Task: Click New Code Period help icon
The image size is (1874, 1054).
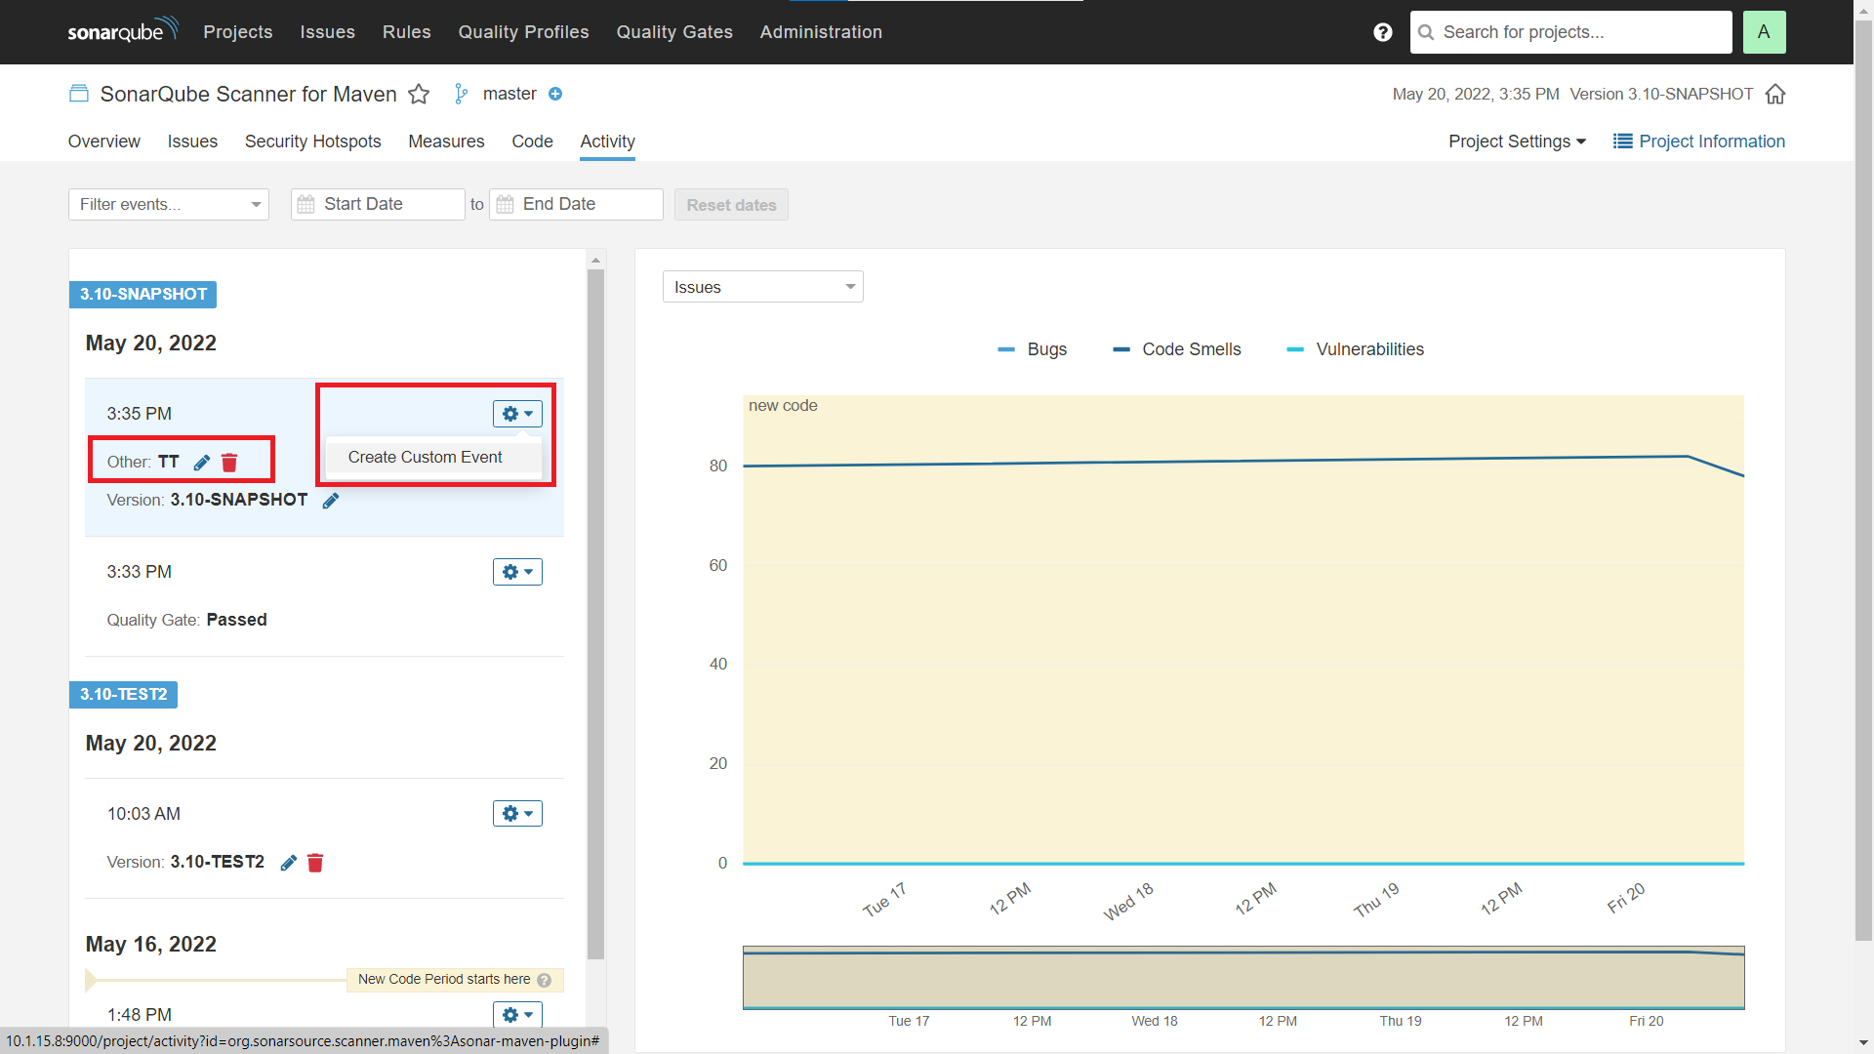Action: (x=545, y=980)
